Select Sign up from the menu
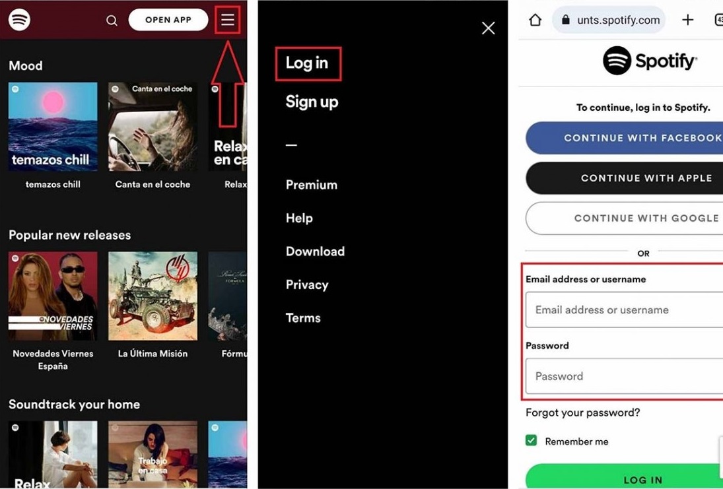This screenshot has height=489, width=723. click(312, 102)
